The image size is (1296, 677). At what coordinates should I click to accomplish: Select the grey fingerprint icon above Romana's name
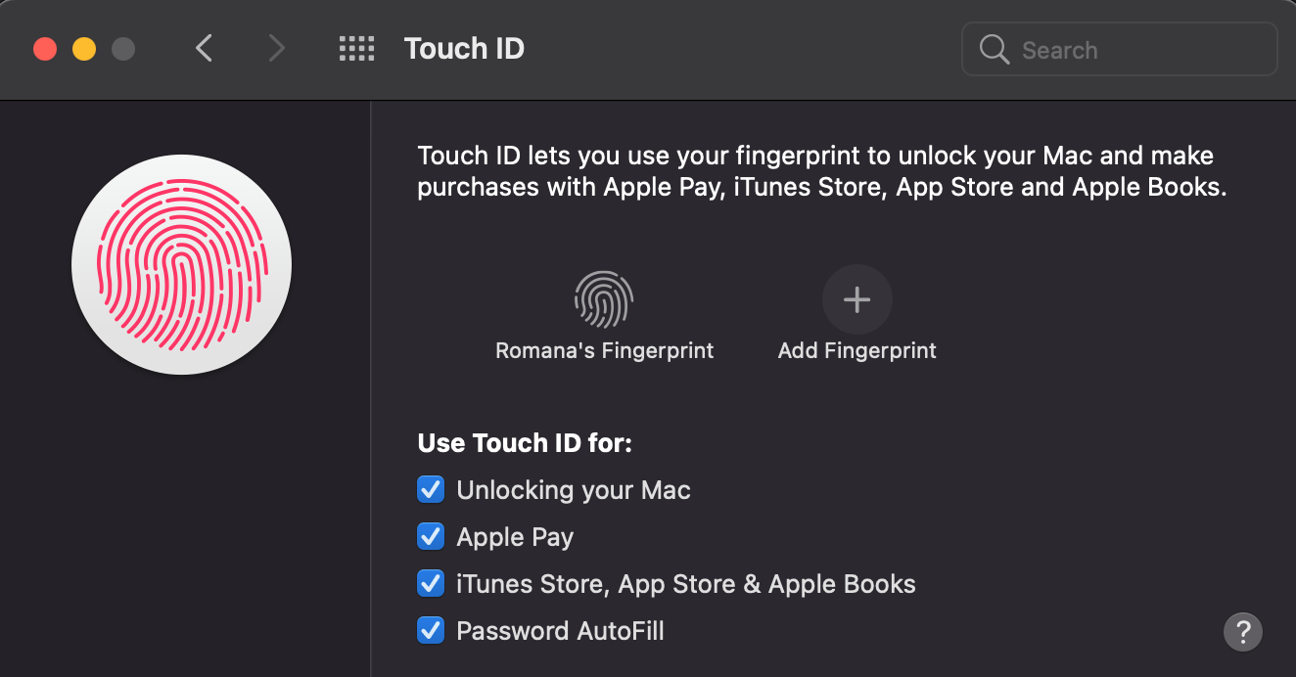(x=603, y=299)
